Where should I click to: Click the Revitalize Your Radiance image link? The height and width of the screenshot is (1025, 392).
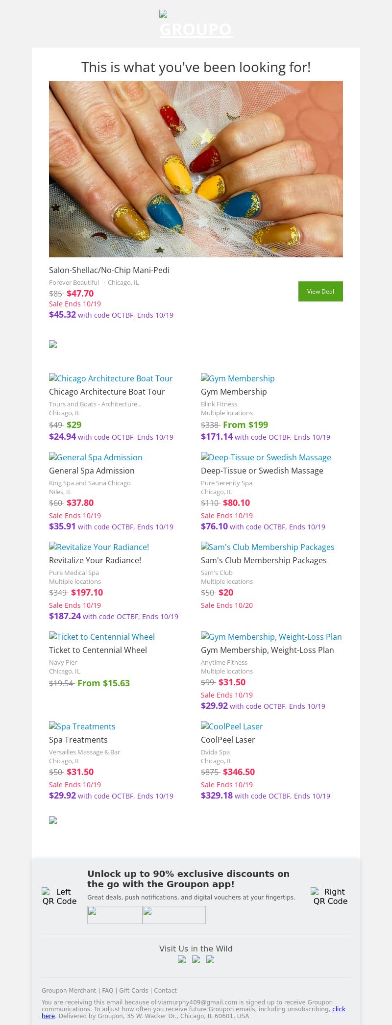(x=99, y=547)
